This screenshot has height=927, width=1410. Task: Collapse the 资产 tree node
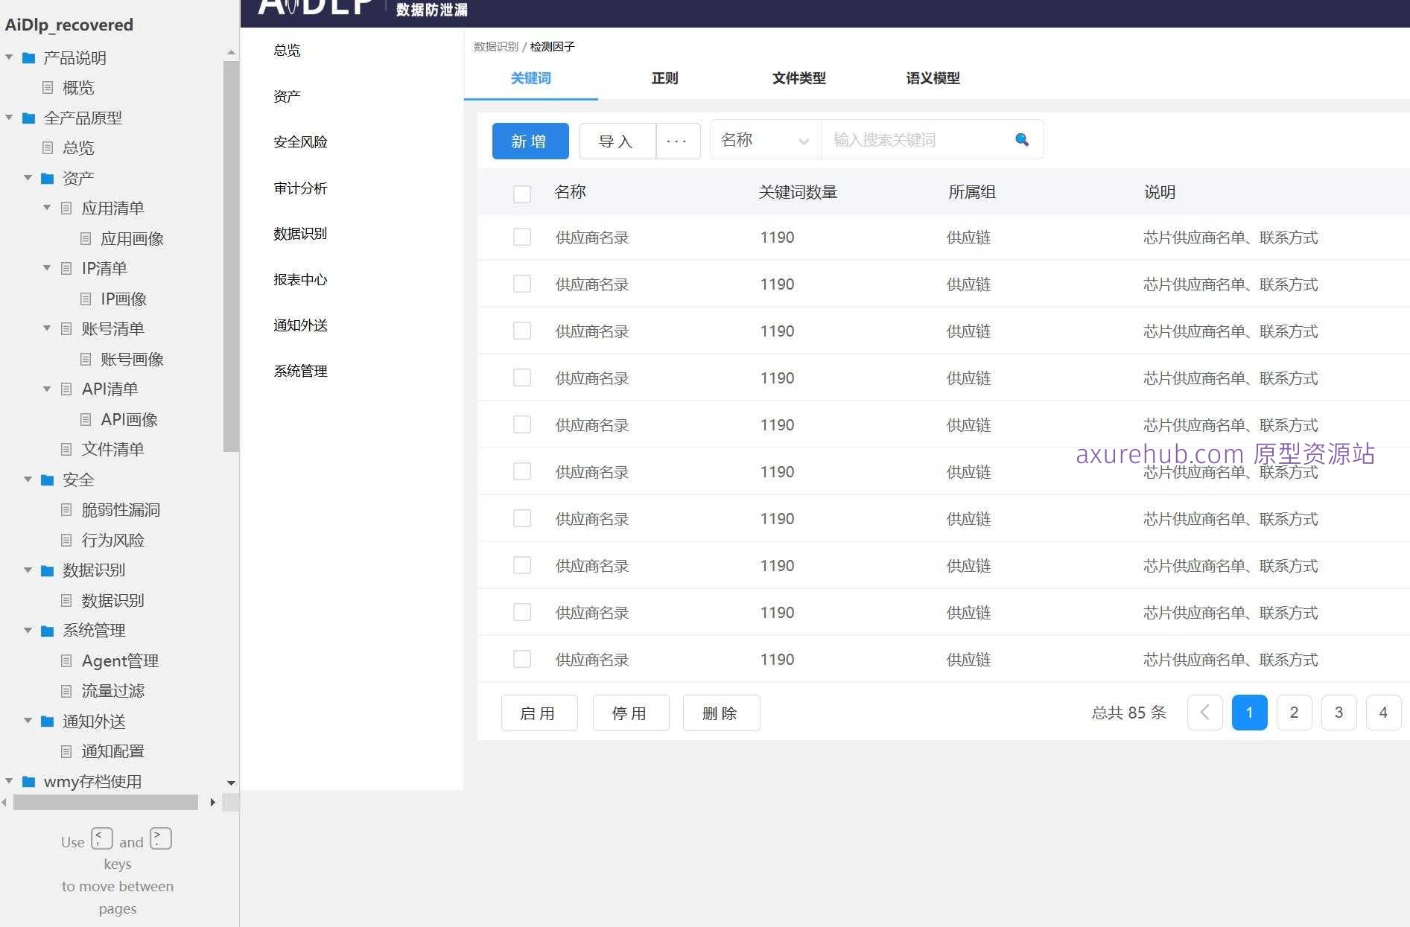point(28,177)
